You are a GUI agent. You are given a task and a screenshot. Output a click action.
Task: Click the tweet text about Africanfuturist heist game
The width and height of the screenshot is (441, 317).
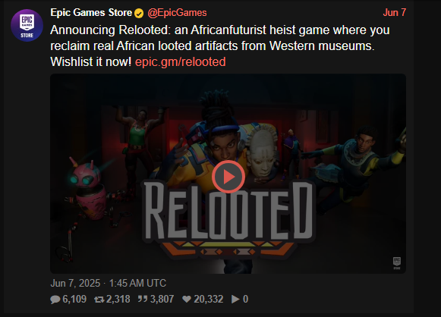[x=219, y=46]
